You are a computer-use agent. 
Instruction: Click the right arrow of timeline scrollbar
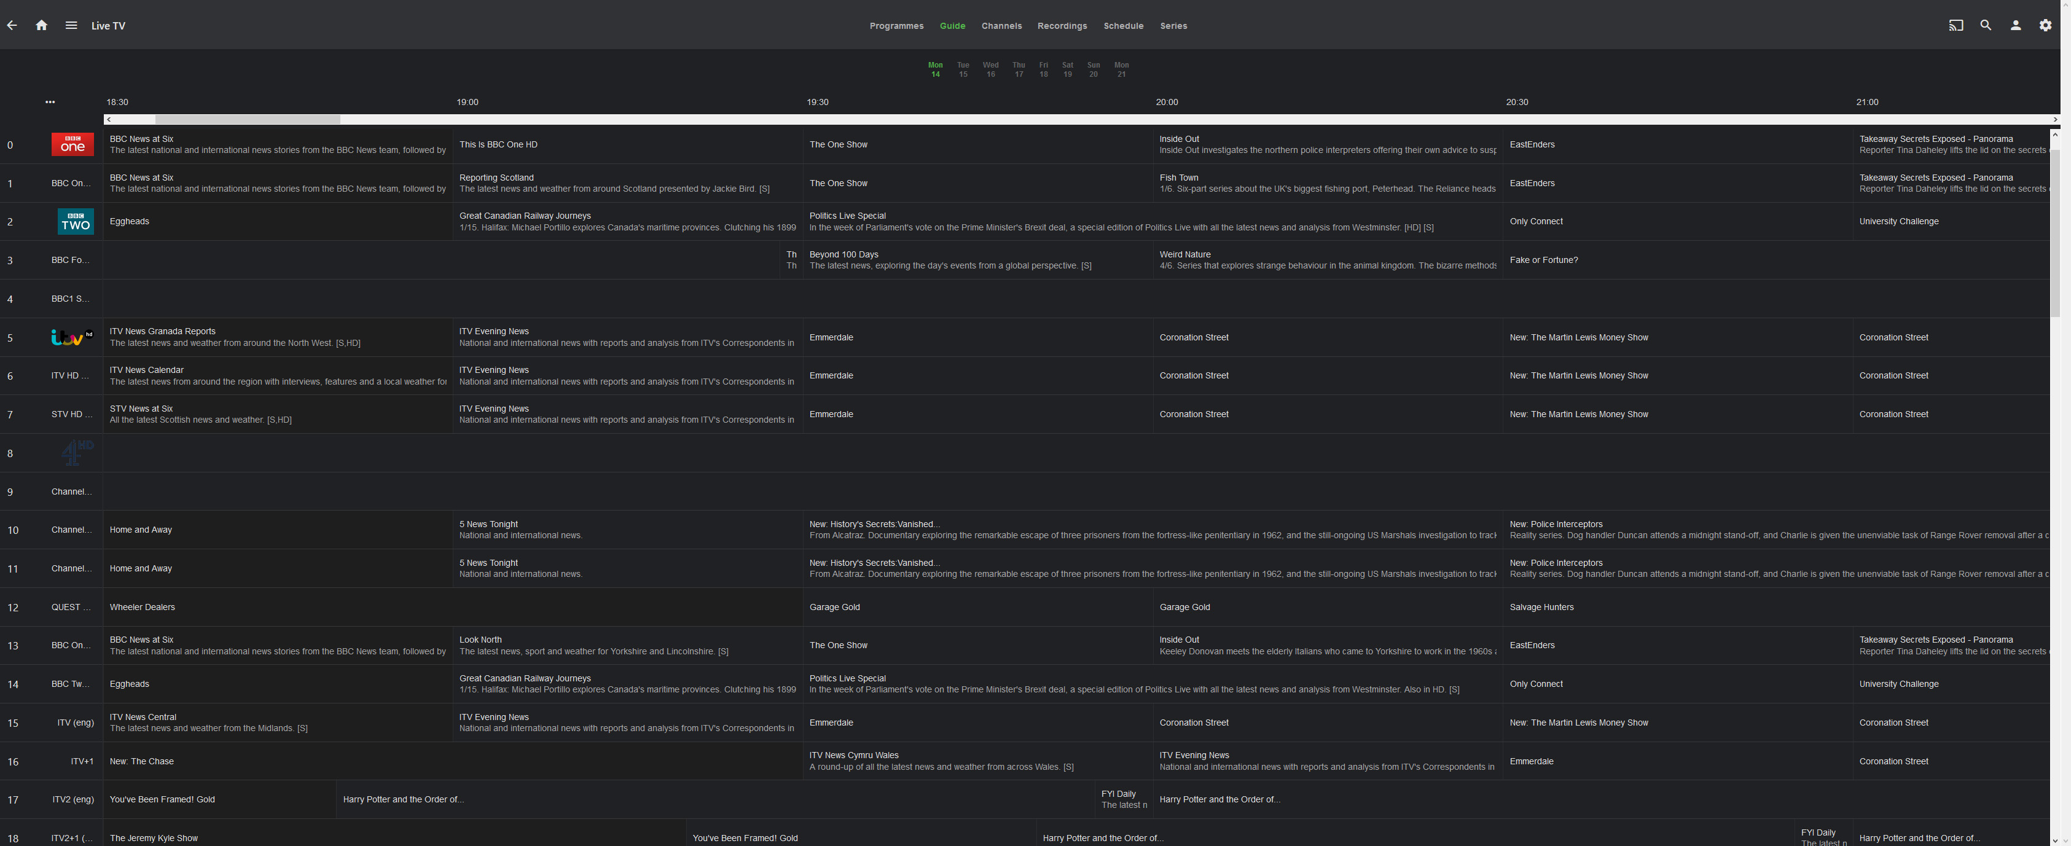coord(2055,120)
